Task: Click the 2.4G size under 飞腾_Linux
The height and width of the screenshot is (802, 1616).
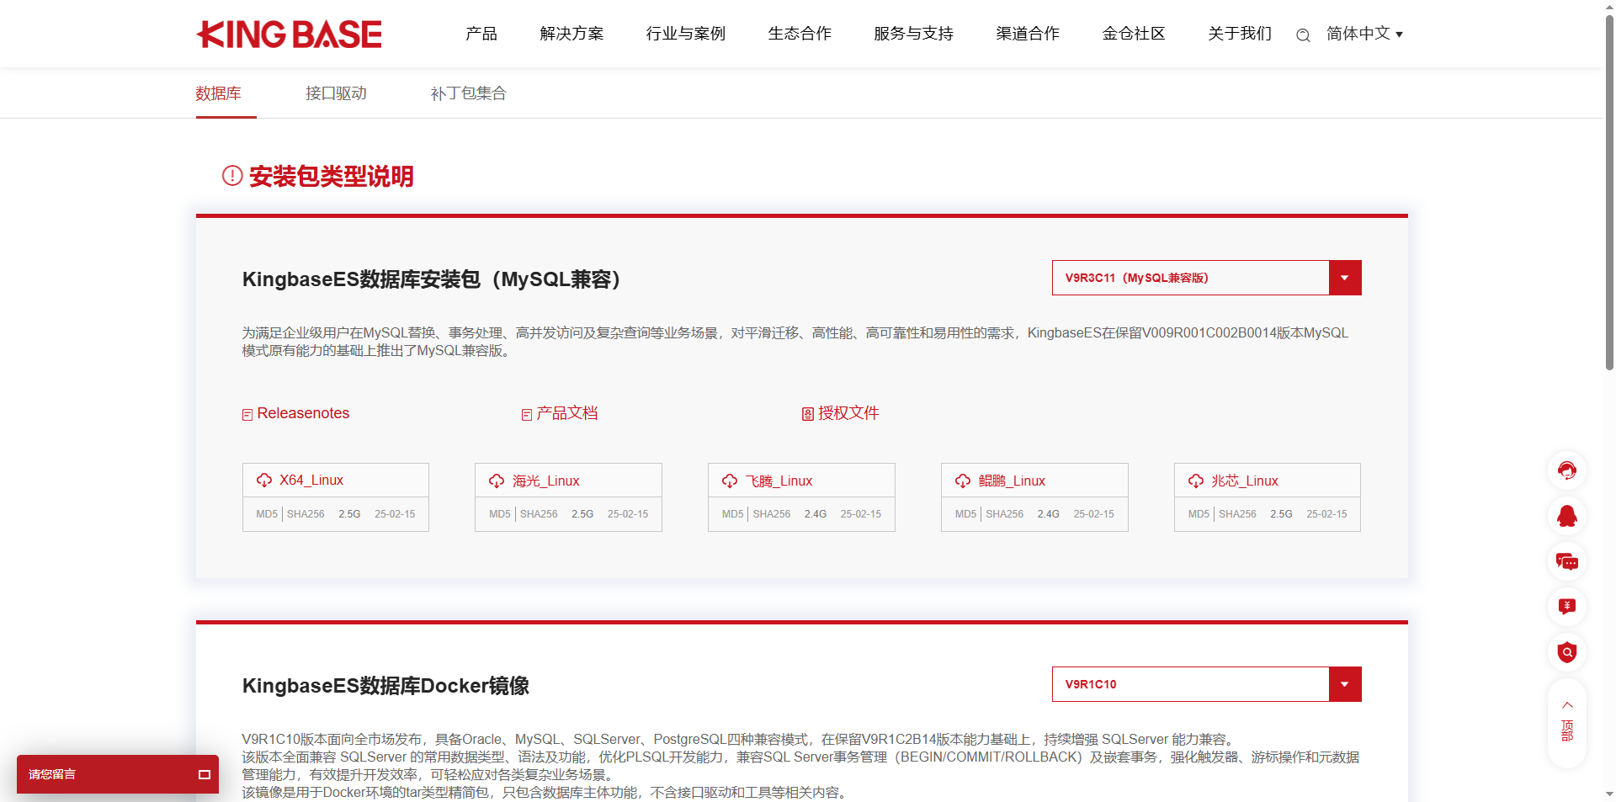Action: [x=816, y=514]
